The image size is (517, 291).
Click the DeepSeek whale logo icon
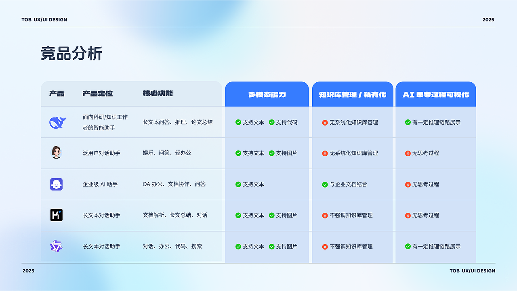pos(58,122)
